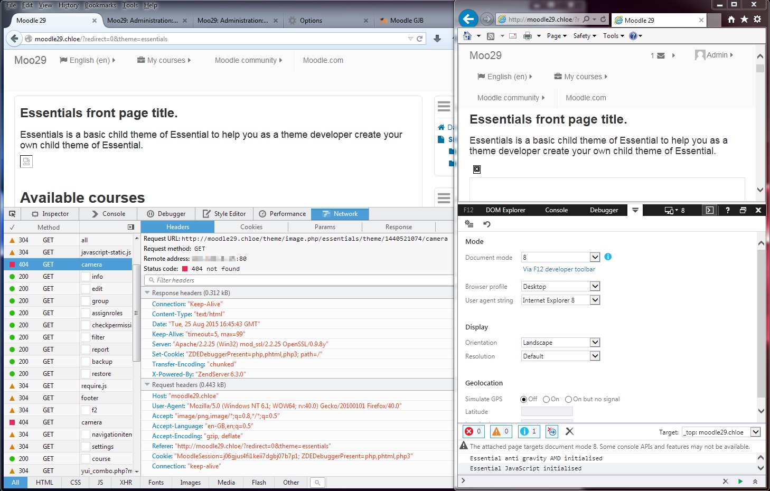This screenshot has height=491, width=770.
Task: Open Firefox History menu
Action: [68, 5]
